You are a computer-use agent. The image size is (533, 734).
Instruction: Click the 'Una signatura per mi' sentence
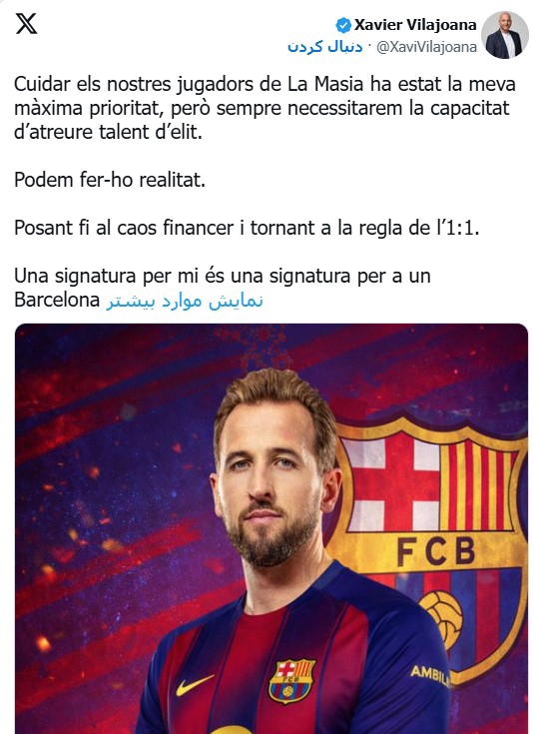pyautogui.click(x=223, y=288)
